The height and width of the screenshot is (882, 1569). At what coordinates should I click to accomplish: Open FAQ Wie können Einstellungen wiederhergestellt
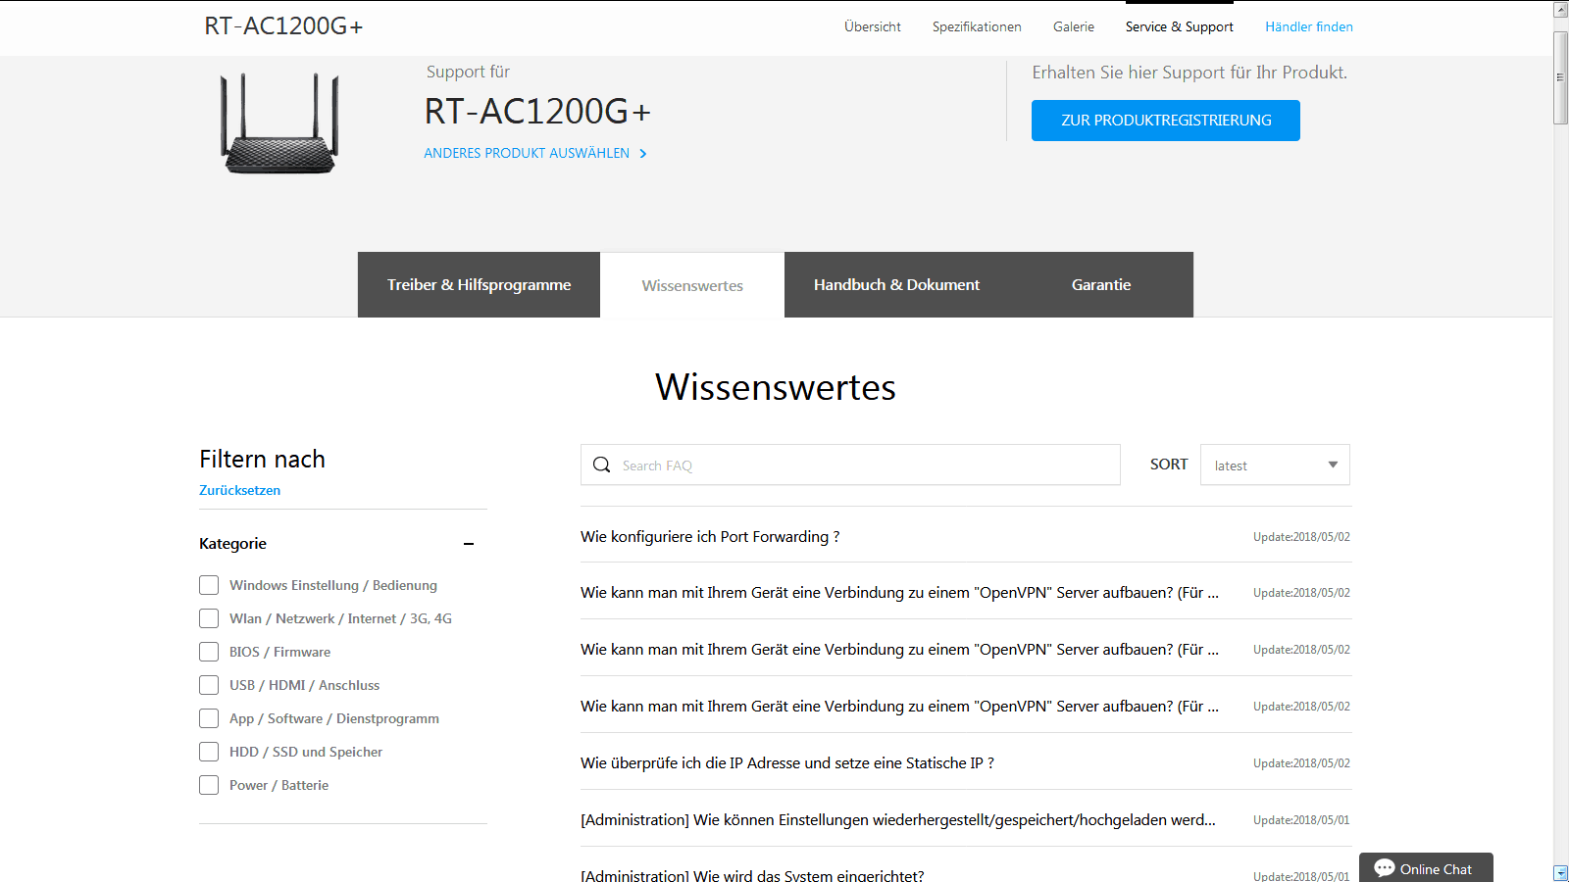(898, 819)
